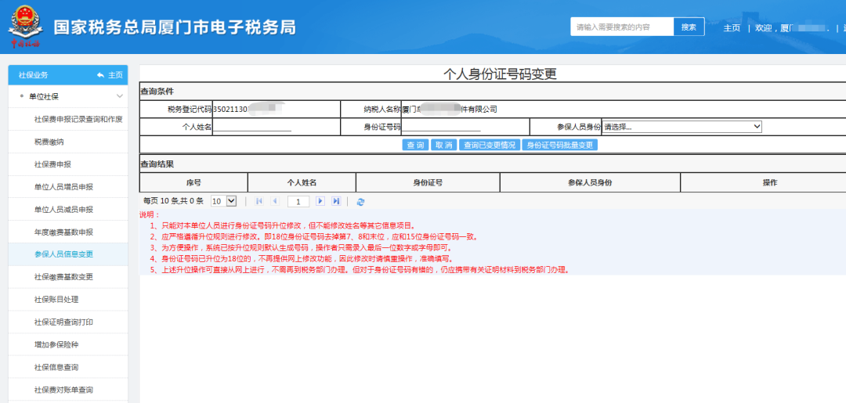This screenshot has width=846, height=403.
Task: Open the 主页 link in top bar
Action: [731, 28]
